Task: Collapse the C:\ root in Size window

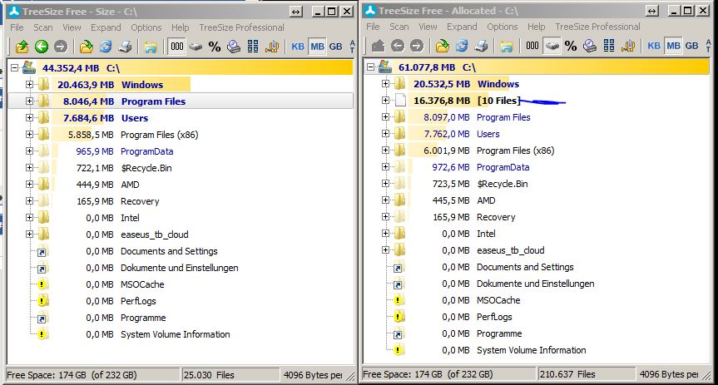Action: 15,67
